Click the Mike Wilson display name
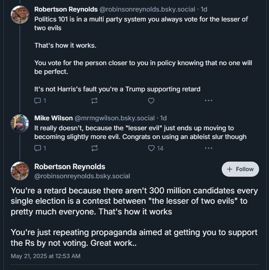This screenshot has height=270, width=269. (x=53, y=118)
